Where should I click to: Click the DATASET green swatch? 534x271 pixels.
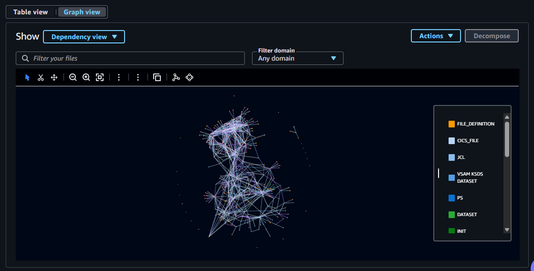coord(451,215)
